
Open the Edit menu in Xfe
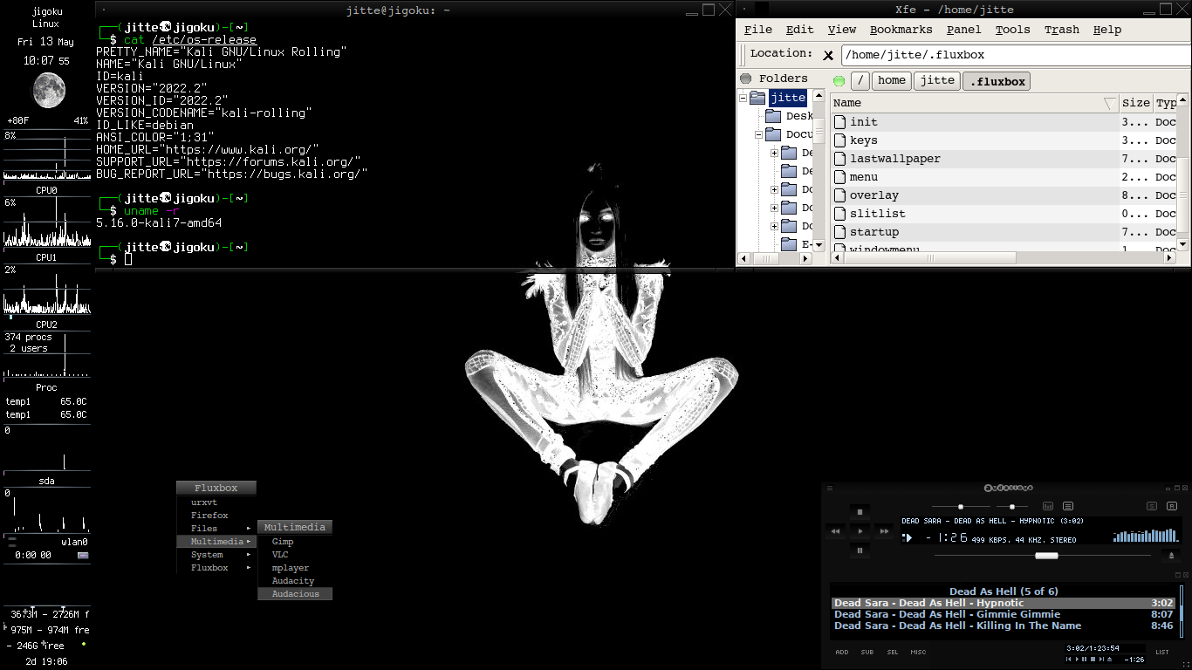pos(799,30)
